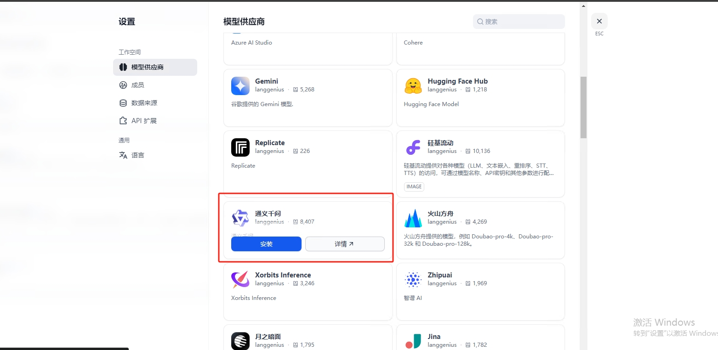Open the 成员 settings section
718x350 pixels.
pos(155,85)
